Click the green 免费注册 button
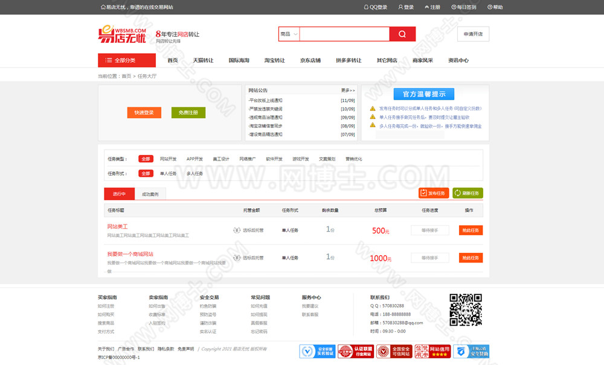The height and width of the screenshot is (365, 604). (x=188, y=112)
